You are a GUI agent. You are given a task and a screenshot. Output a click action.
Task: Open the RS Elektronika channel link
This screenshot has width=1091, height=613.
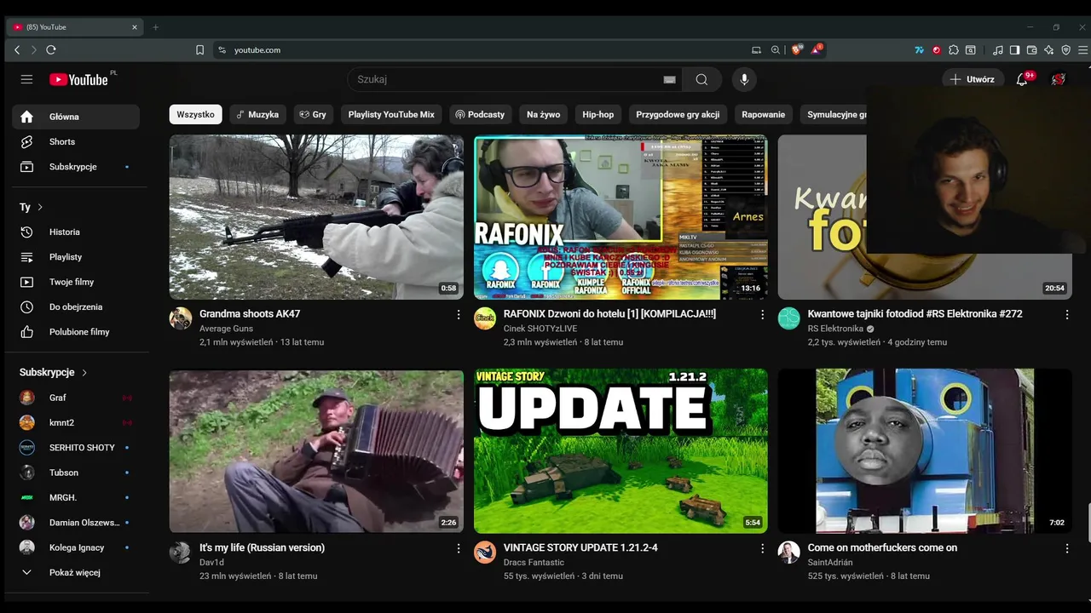pyautogui.click(x=835, y=329)
